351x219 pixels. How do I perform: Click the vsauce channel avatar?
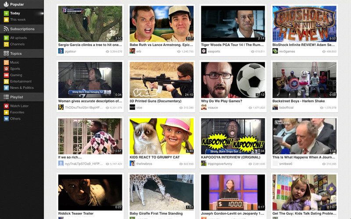pos(204,107)
